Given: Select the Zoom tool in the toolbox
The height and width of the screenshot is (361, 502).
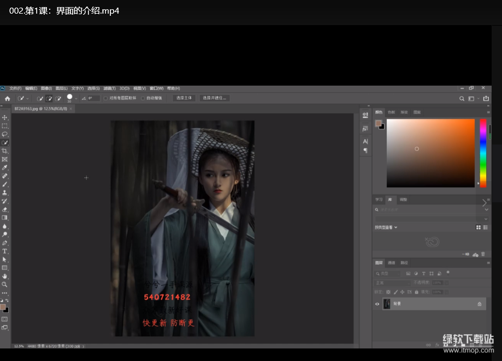Looking at the screenshot, I should 4,284.
